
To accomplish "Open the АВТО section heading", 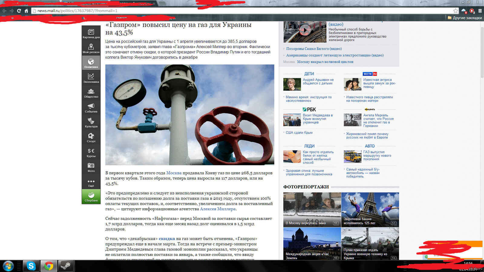I will [x=370, y=146].
